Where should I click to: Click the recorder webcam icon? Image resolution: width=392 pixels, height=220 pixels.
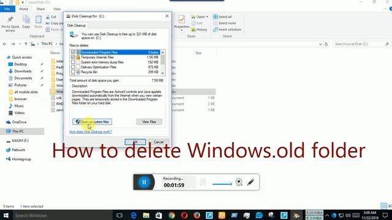click(239, 182)
